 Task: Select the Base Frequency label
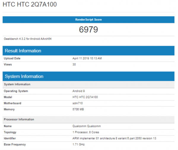point(15,145)
